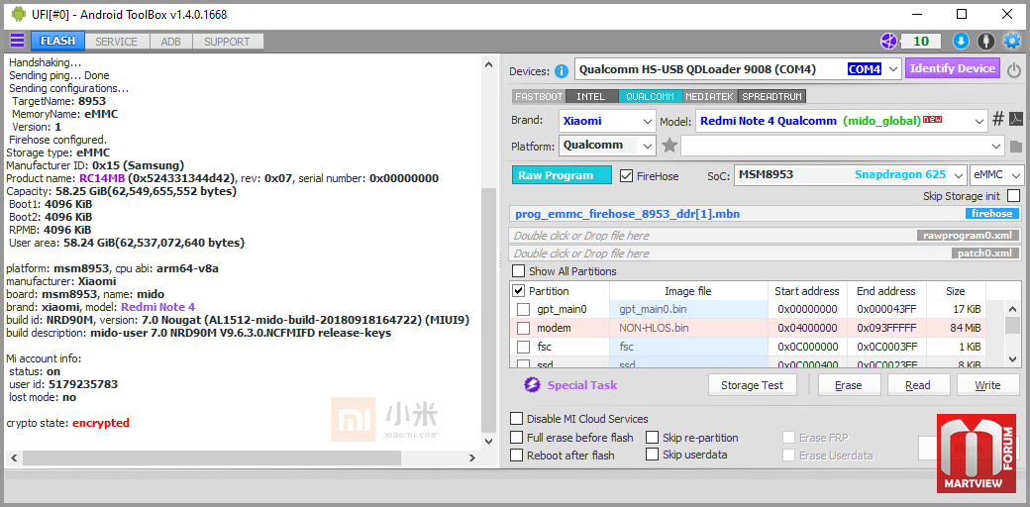Check the fsc partition row
The width and height of the screenshot is (1030, 507).
[523, 347]
